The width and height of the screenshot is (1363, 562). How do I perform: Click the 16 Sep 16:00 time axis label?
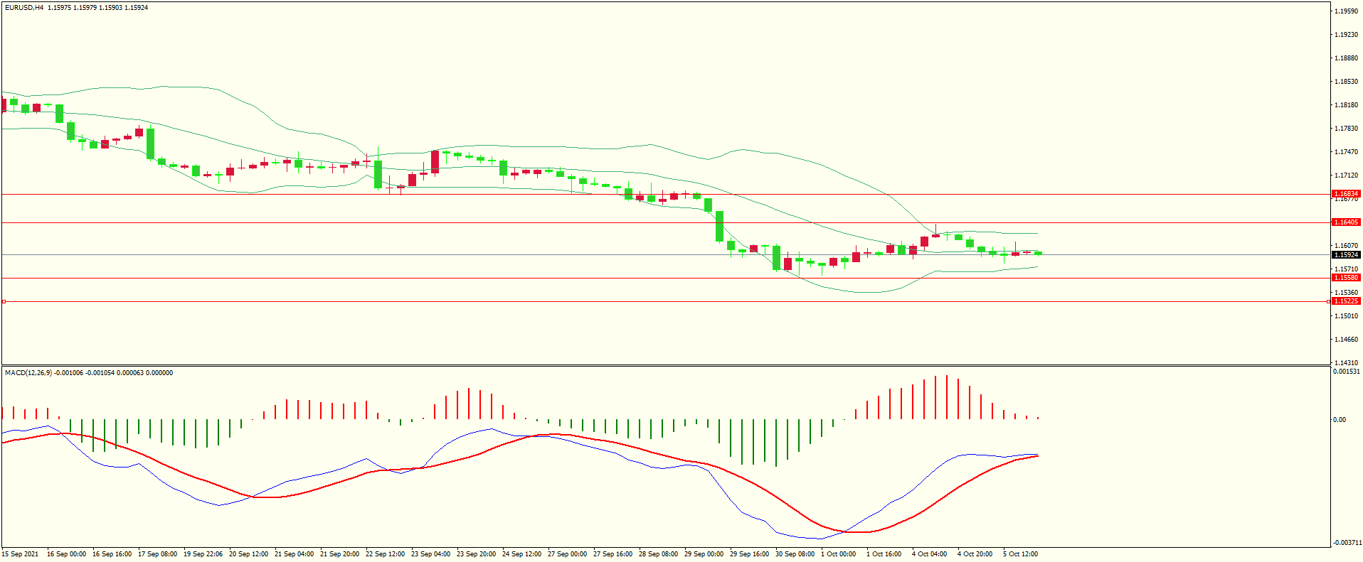112,554
